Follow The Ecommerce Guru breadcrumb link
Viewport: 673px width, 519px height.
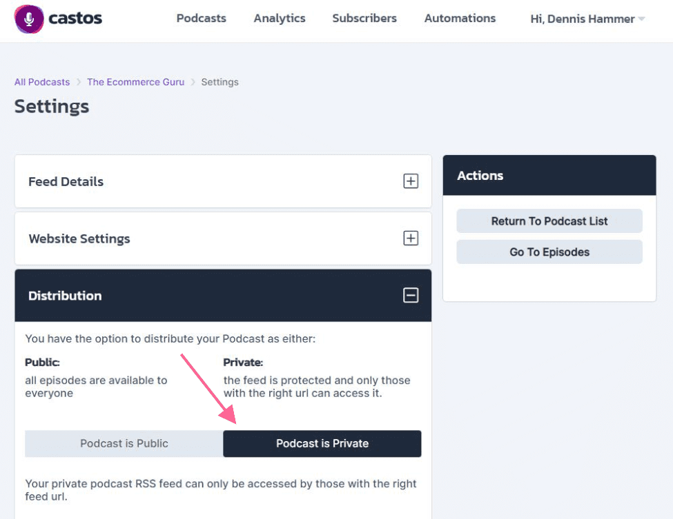click(135, 82)
